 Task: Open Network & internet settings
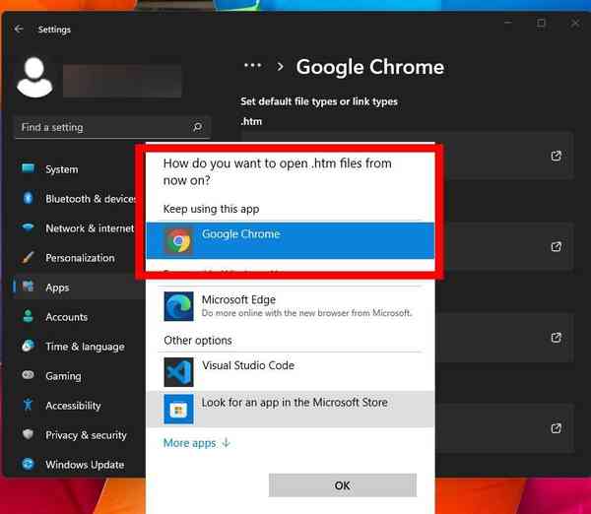point(89,228)
